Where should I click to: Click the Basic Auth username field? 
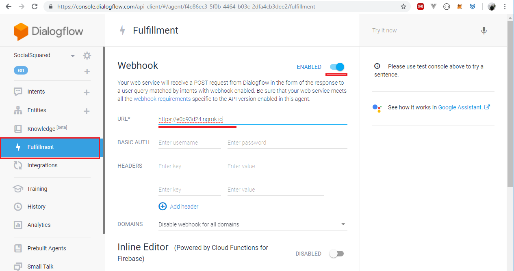(189, 143)
